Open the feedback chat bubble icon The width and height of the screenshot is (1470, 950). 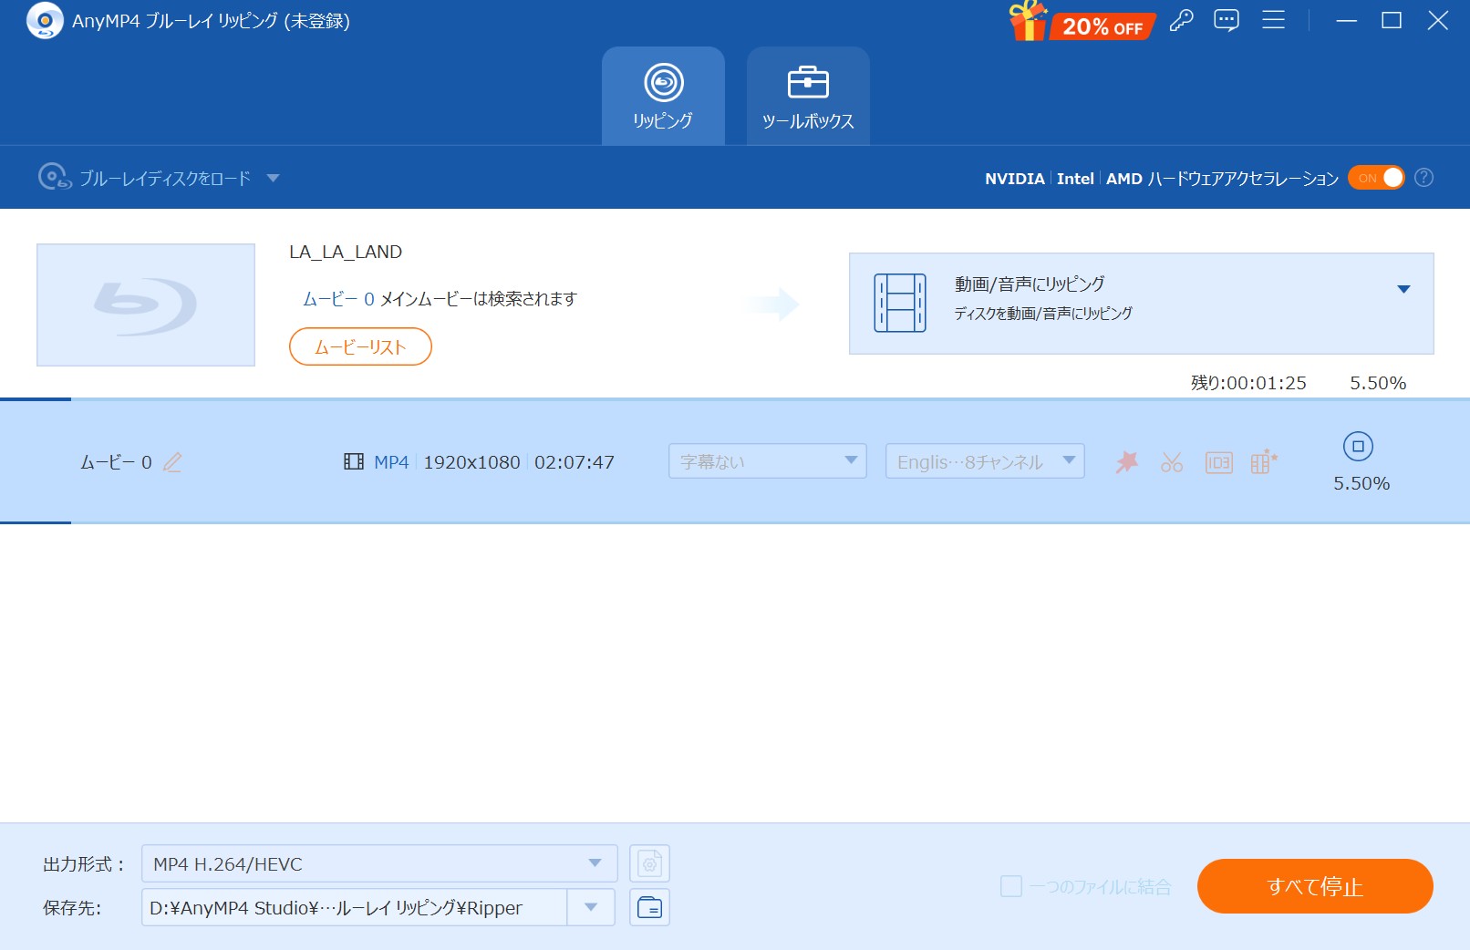pyautogui.click(x=1227, y=20)
